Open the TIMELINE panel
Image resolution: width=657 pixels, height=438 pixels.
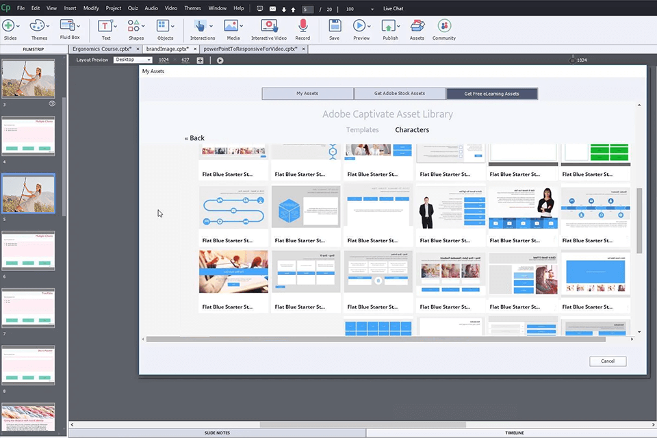click(514, 433)
